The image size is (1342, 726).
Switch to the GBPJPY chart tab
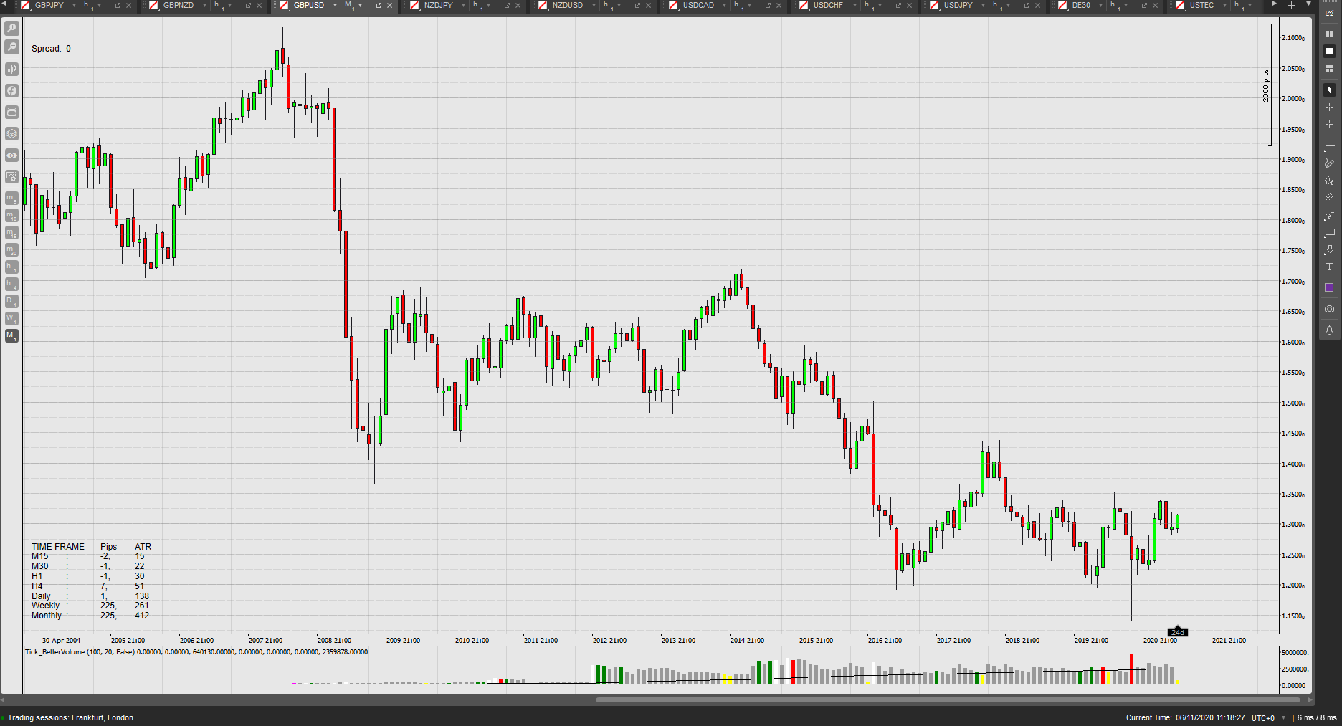point(49,5)
